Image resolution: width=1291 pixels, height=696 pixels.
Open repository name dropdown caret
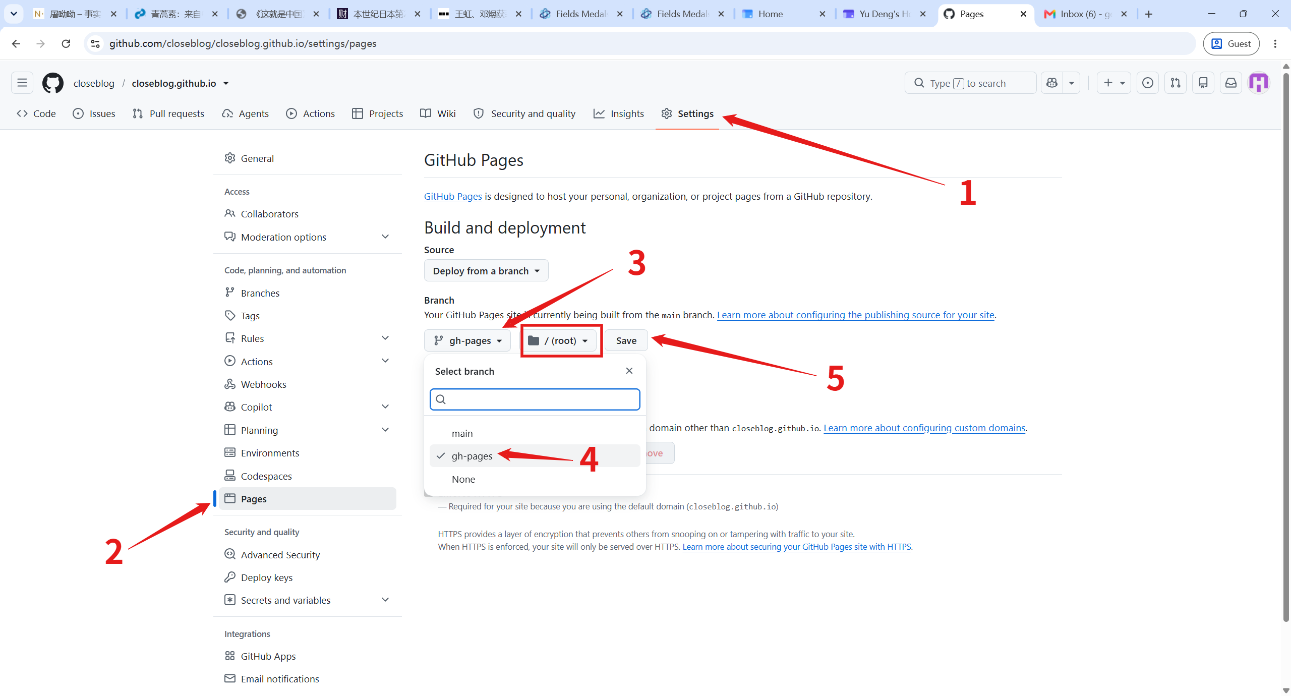click(226, 83)
